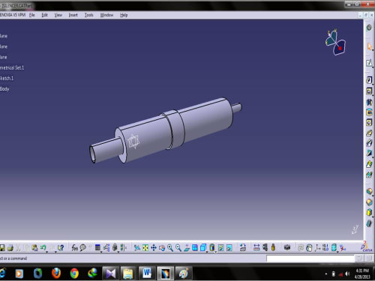Open the Tools menu
Screen dimensions: 375x281
(88, 15)
